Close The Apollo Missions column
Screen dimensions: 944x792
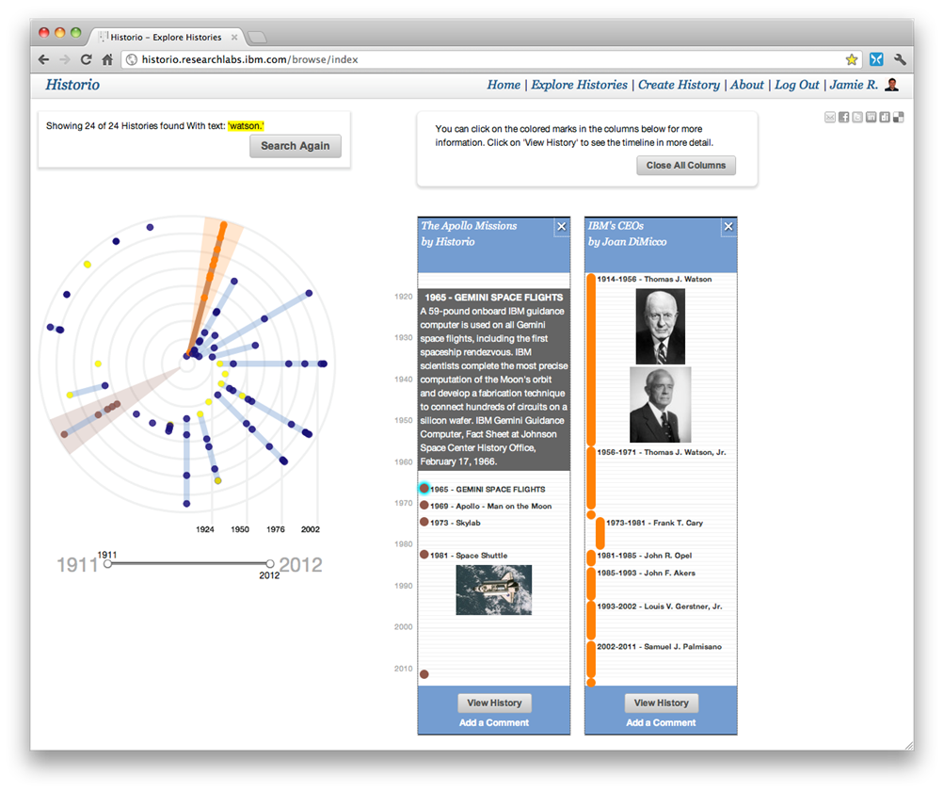pyautogui.click(x=562, y=226)
